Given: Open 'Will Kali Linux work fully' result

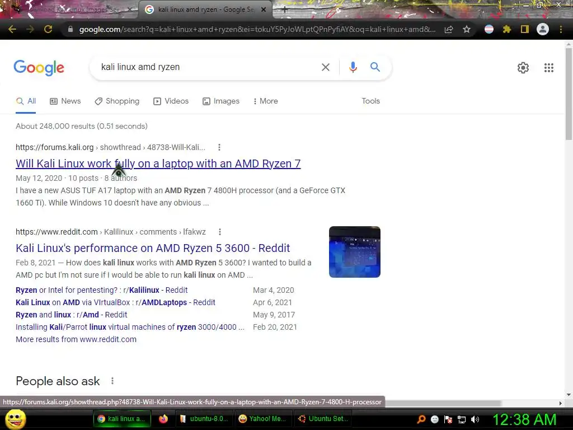Looking at the screenshot, I should pos(158,163).
